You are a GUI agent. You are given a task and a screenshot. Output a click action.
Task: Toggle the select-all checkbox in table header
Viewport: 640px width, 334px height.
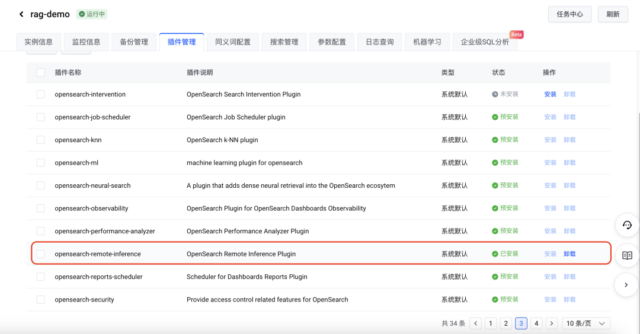coord(40,73)
